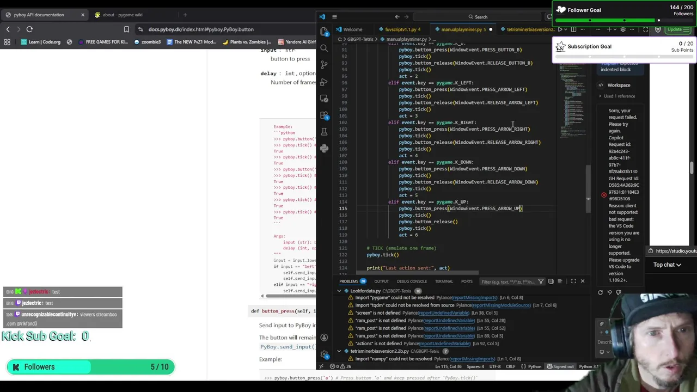Screen dimensions: 697x392
Task: Open the Testing flask view
Action: pyautogui.click(x=324, y=132)
